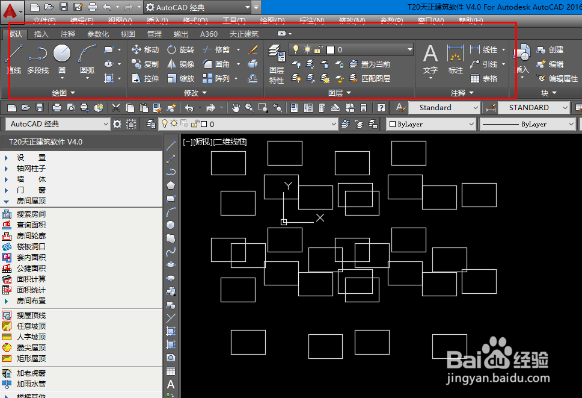This screenshot has width=582, height=398.
Task: Toggle lightbulb in layer toolbar dropdown
Action: pos(164,123)
